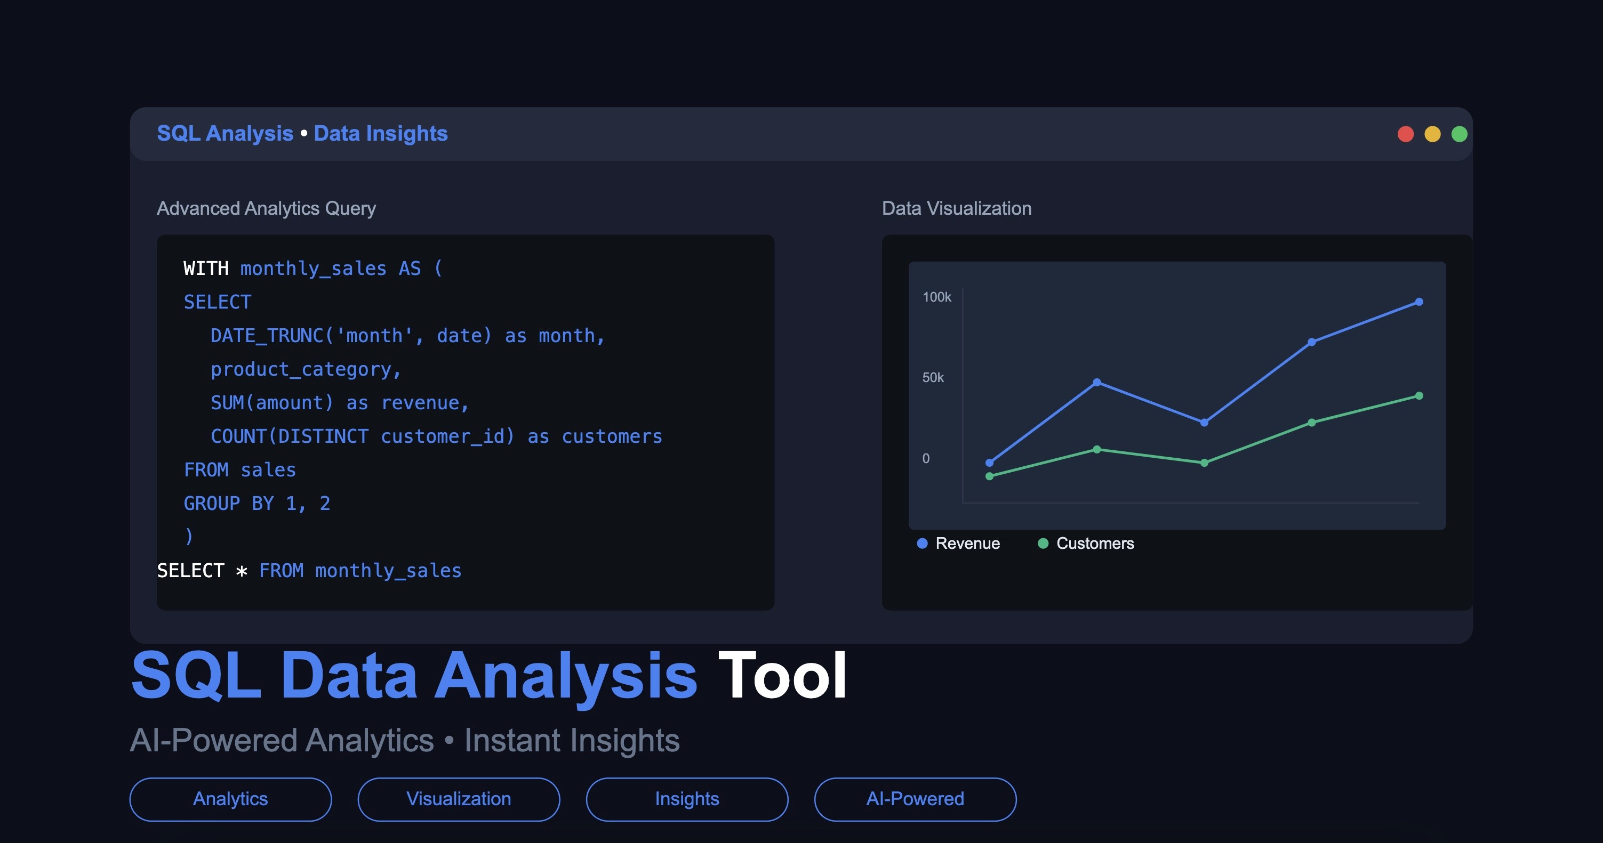
Task: Click the first Revenue data point
Action: 989,463
